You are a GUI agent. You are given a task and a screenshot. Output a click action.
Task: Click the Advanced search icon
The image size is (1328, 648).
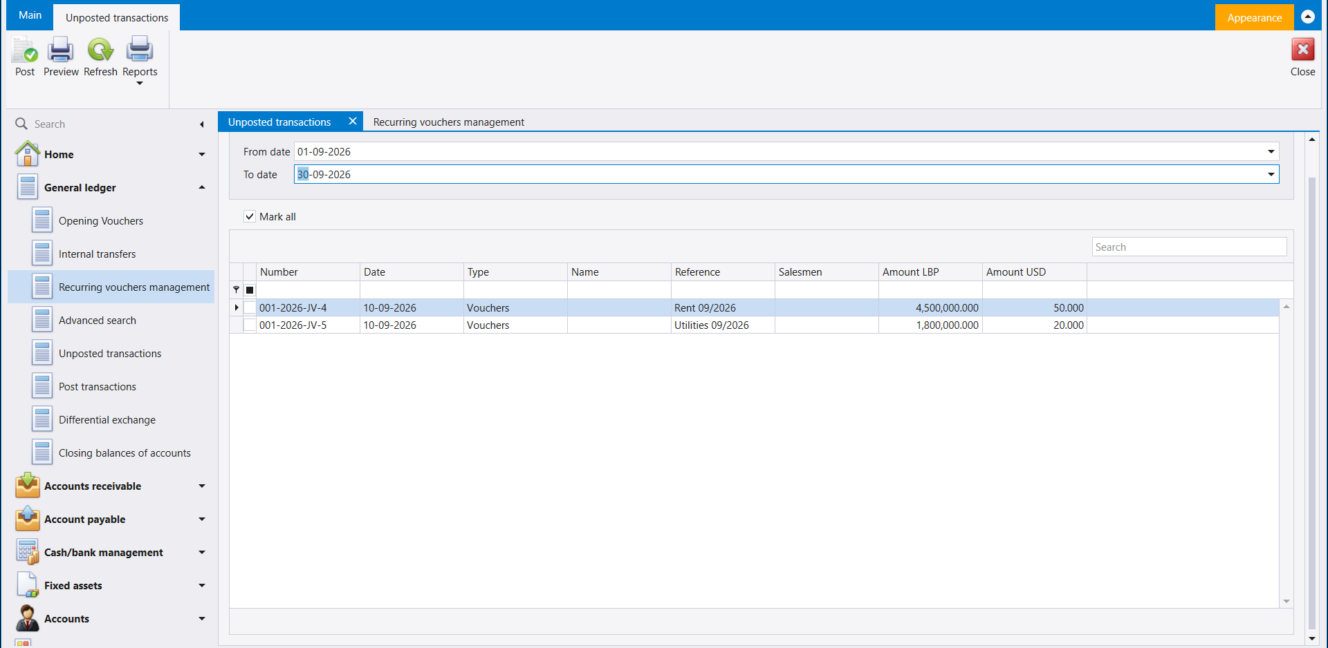click(x=42, y=320)
